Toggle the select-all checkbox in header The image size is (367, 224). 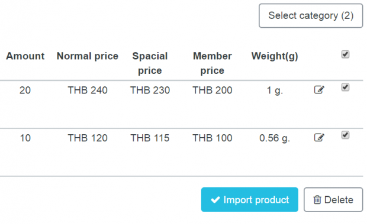tap(345, 54)
